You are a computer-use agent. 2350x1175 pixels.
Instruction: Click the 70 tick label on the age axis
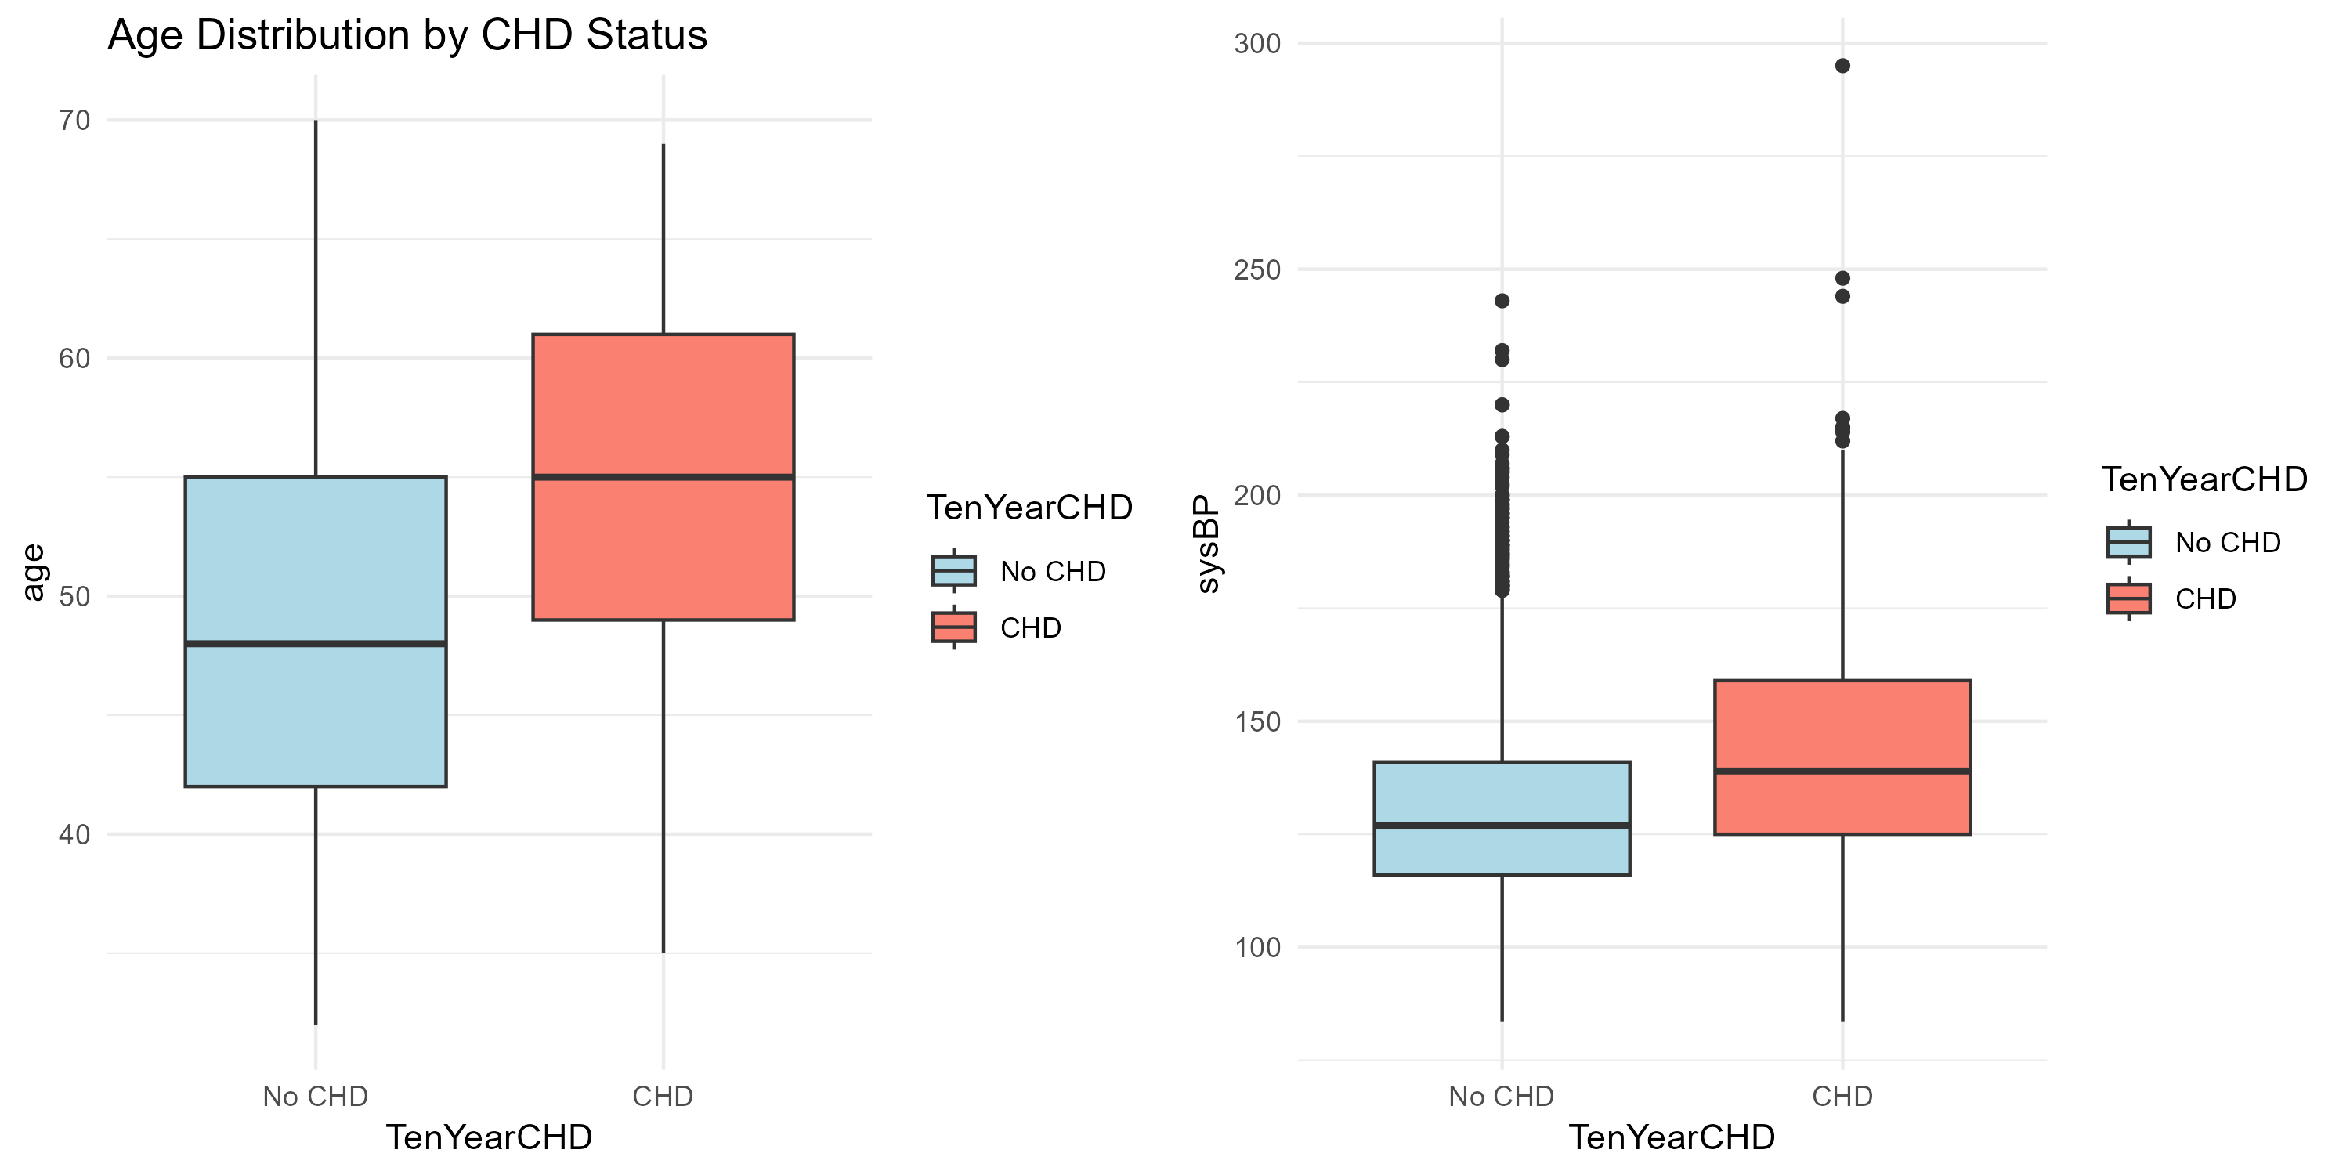74,121
